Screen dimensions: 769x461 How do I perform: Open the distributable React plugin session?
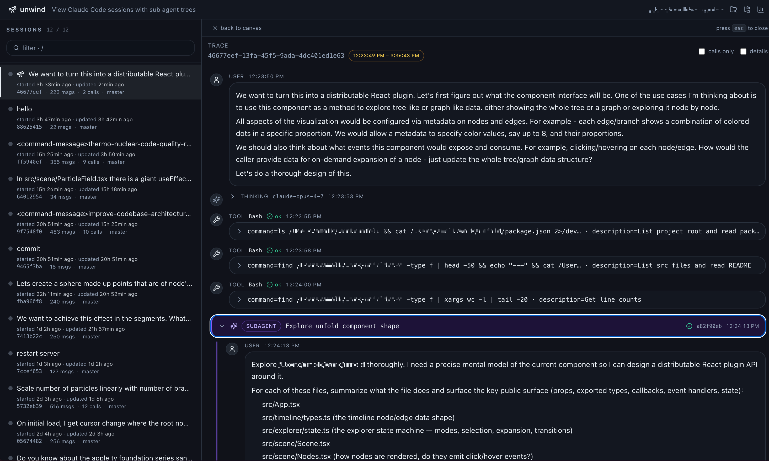[x=101, y=82]
